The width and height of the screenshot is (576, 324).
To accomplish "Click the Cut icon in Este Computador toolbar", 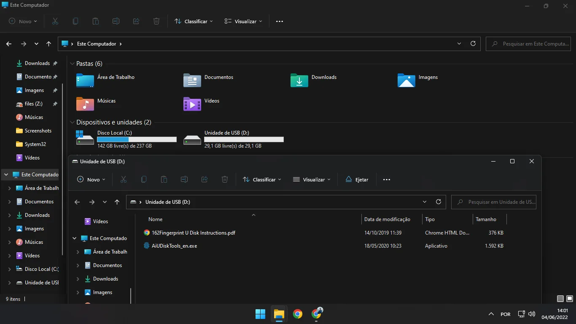I will (x=55, y=21).
